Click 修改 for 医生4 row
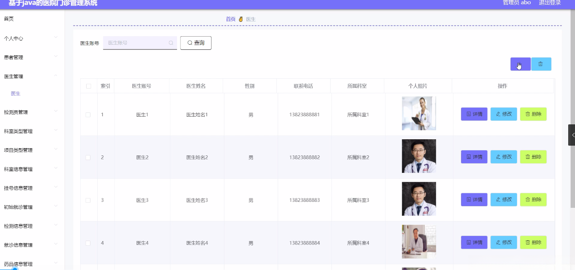The height and width of the screenshot is (270, 575). pos(504,242)
